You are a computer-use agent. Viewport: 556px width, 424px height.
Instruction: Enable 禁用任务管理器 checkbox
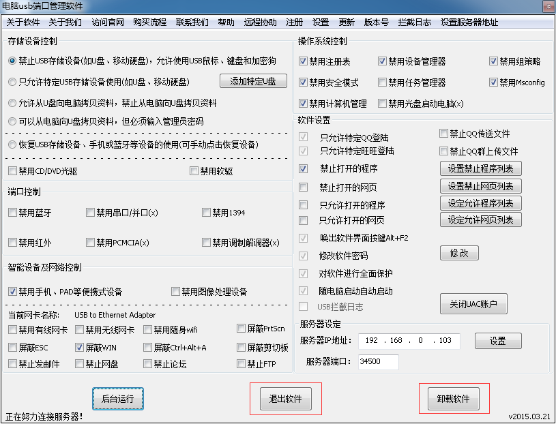tap(382, 82)
